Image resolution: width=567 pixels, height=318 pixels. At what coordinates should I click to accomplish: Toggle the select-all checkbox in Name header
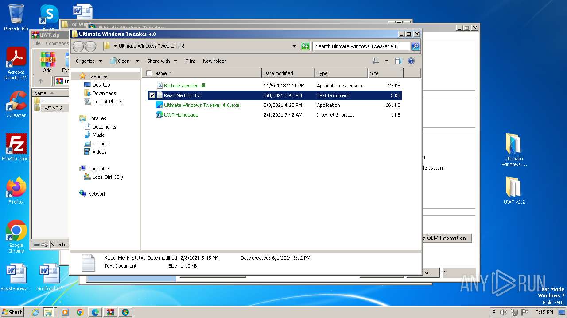(x=149, y=73)
